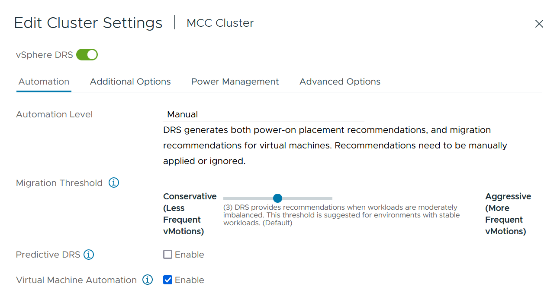The height and width of the screenshot is (299, 557).
Task: Click the Conservative (Less Frequent vMotions) label
Action: click(190, 214)
